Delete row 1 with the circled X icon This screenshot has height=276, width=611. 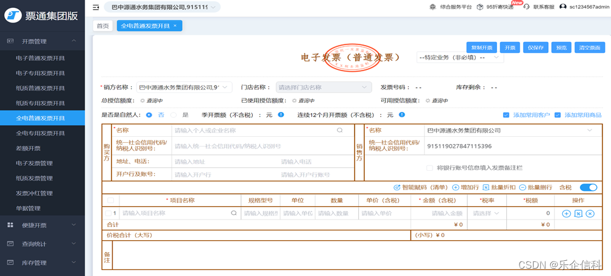(590, 213)
